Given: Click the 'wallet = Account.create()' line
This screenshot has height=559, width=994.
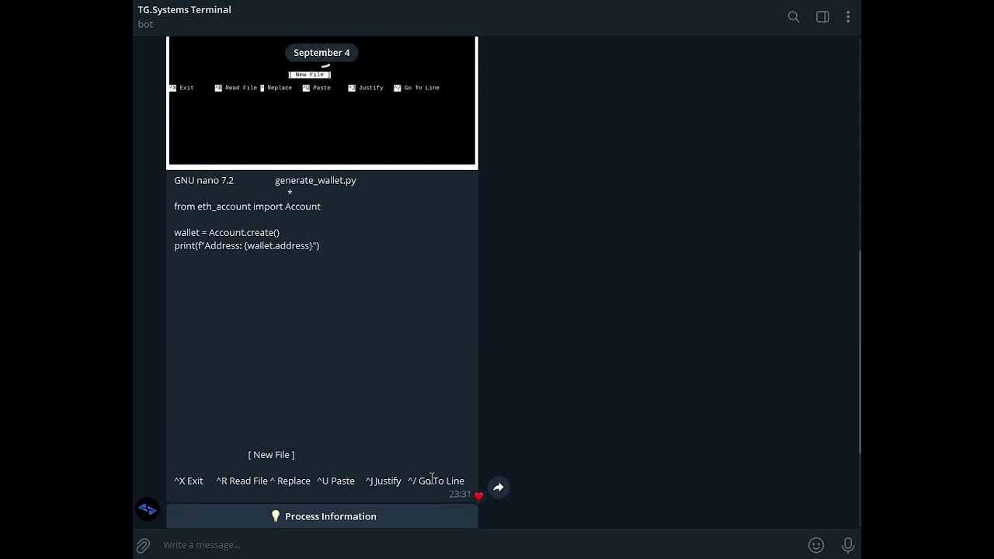Looking at the screenshot, I should click(x=227, y=232).
